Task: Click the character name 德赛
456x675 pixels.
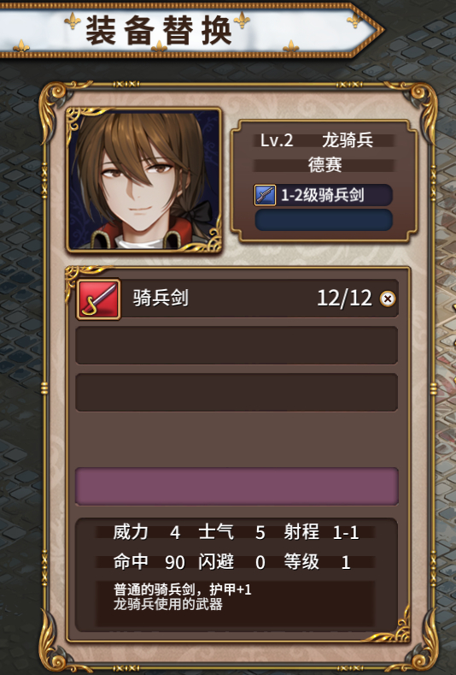Action: [x=324, y=164]
